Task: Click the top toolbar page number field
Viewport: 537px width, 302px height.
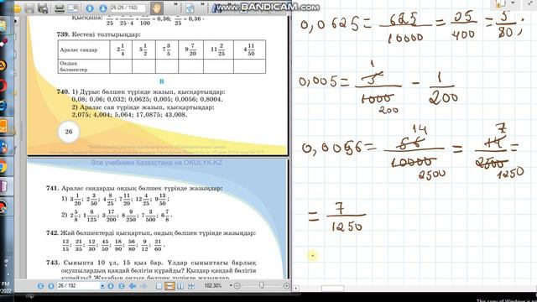Action: pos(128,8)
